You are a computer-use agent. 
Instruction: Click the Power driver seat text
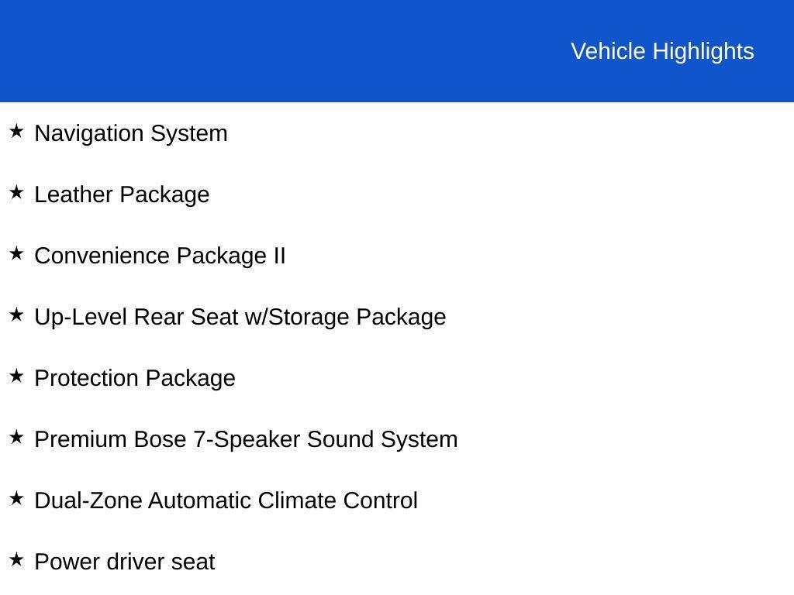(124, 562)
